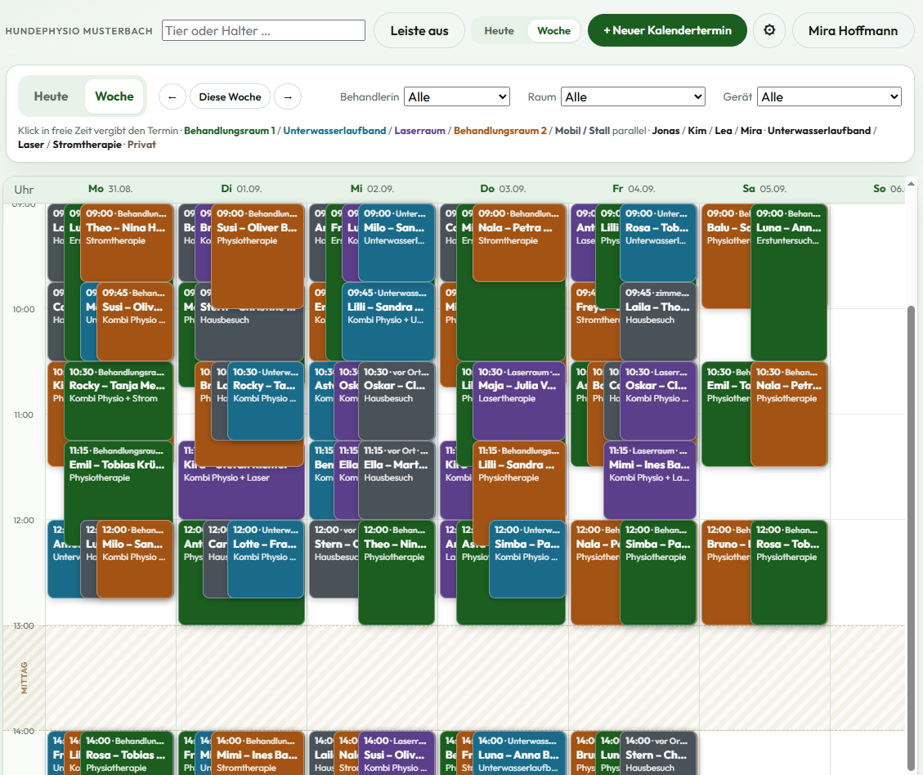Open Monday 10:30 'Rocky – Tanja Me...' appointment
Viewport: 923px width, 775px height.
tap(119, 401)
